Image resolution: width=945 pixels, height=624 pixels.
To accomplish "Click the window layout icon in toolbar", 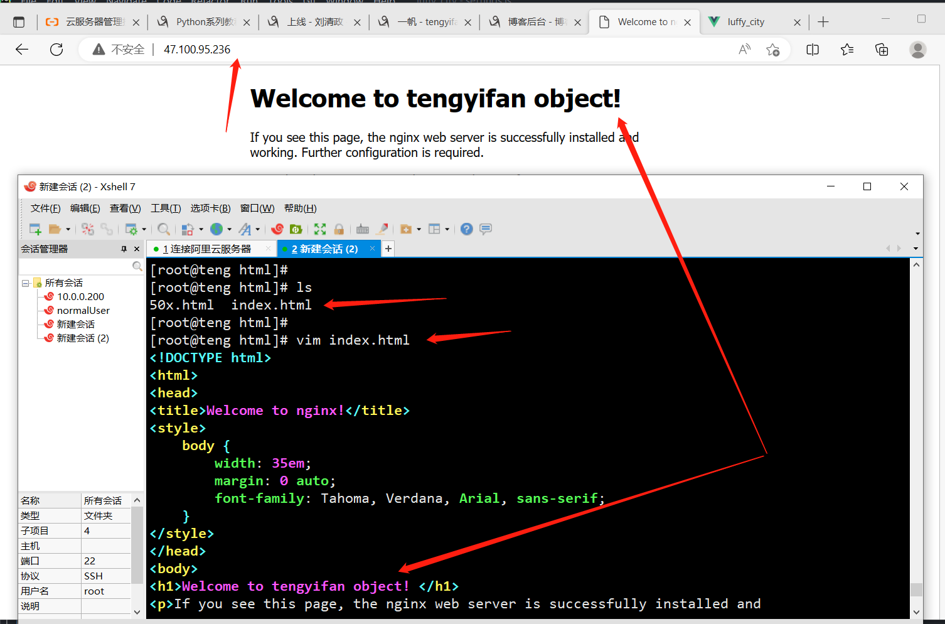I will click(434, 229).
